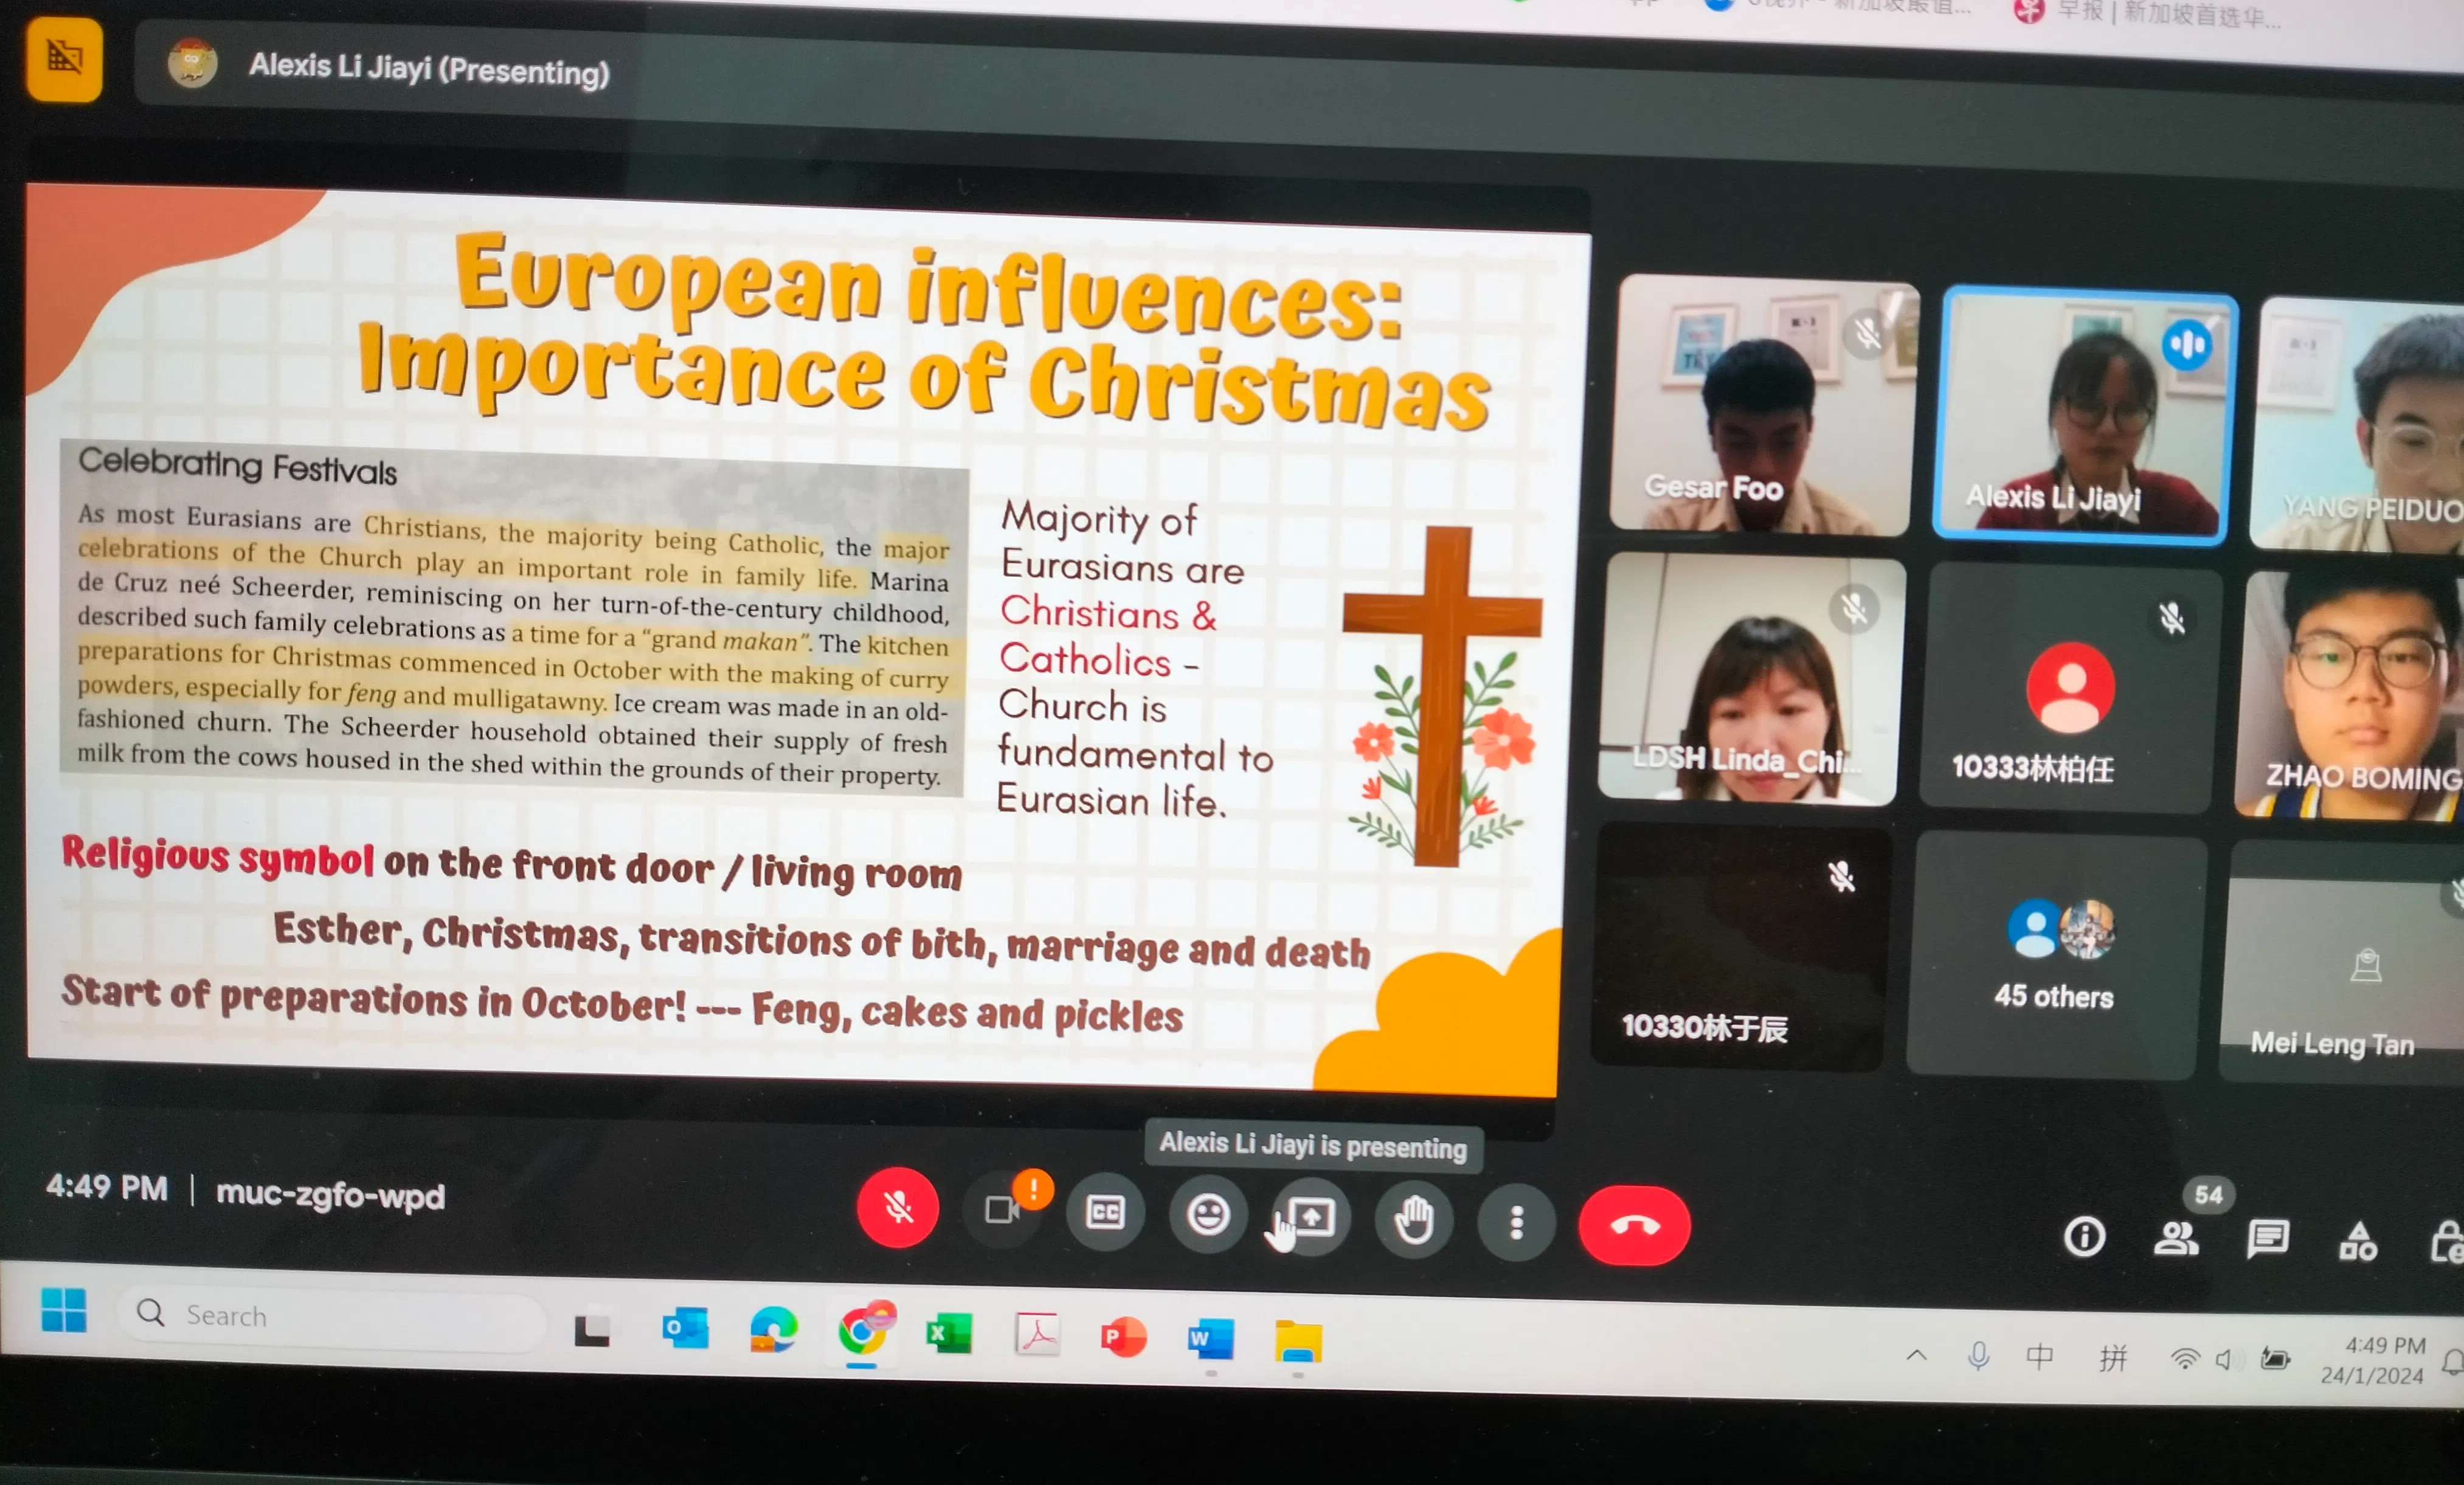Unmute the microphone using the red mic button
The width and height of the screenshot is (2464, 1485).
897,1207
